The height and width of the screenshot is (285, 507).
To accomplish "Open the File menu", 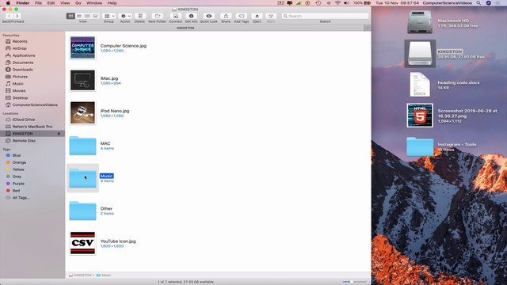I will pyautogui.click(x=38, y=3).
